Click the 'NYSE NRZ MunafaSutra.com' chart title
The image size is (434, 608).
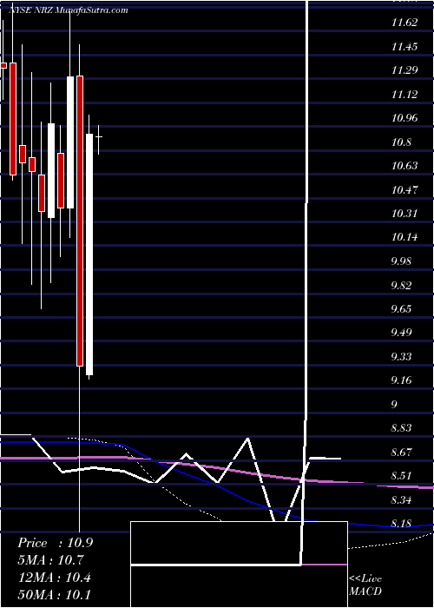click(69, 10)
